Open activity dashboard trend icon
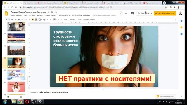 click(x=127, y=13)
